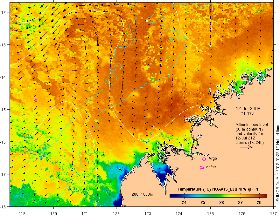Click the temperature color bar legend
The image size is (280, 216).
pyautogui.click(x=218, y=196)
